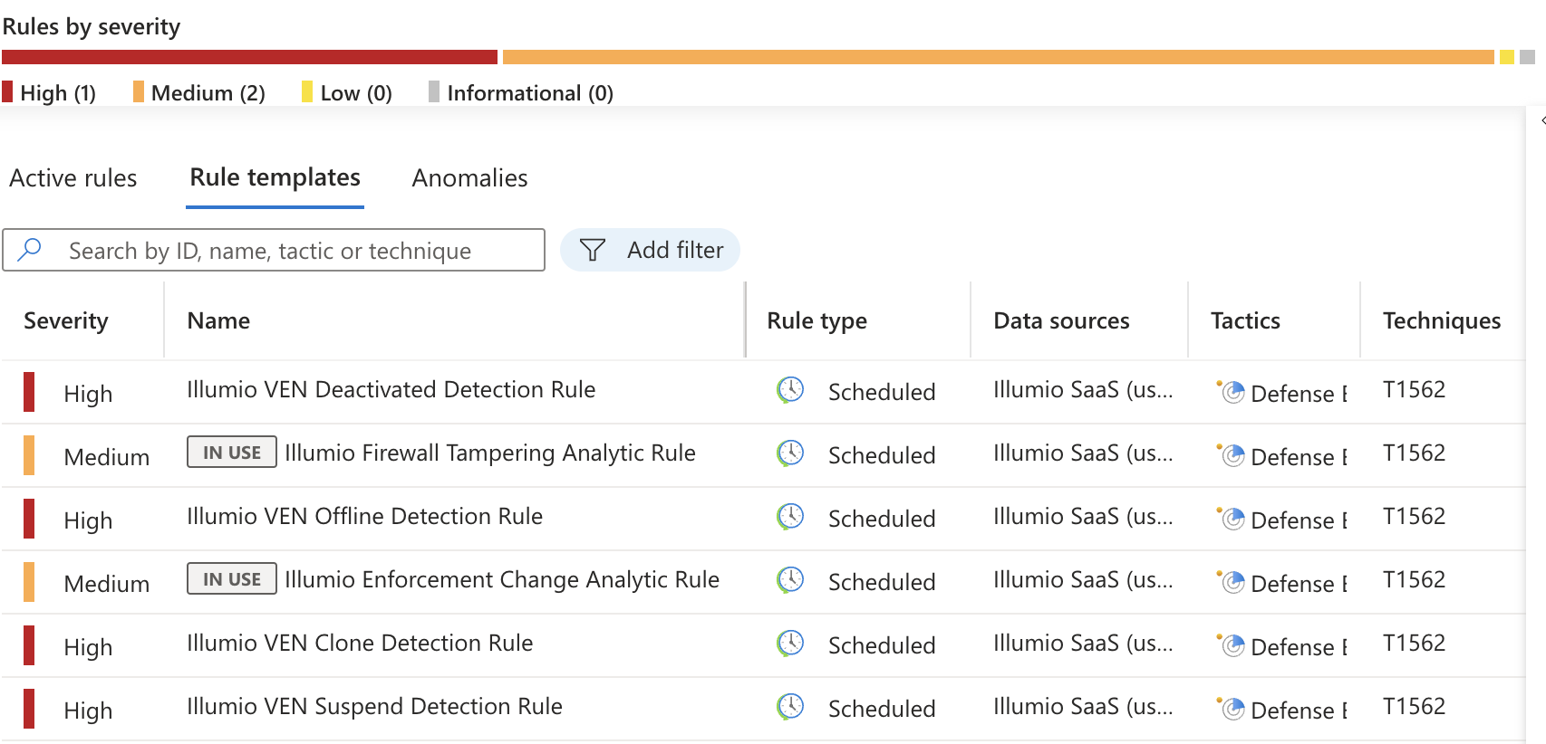Click IN USE badge on Firewall Tampering rule
The height and width of the screenshot is (744, 1546).
(232, 453)
